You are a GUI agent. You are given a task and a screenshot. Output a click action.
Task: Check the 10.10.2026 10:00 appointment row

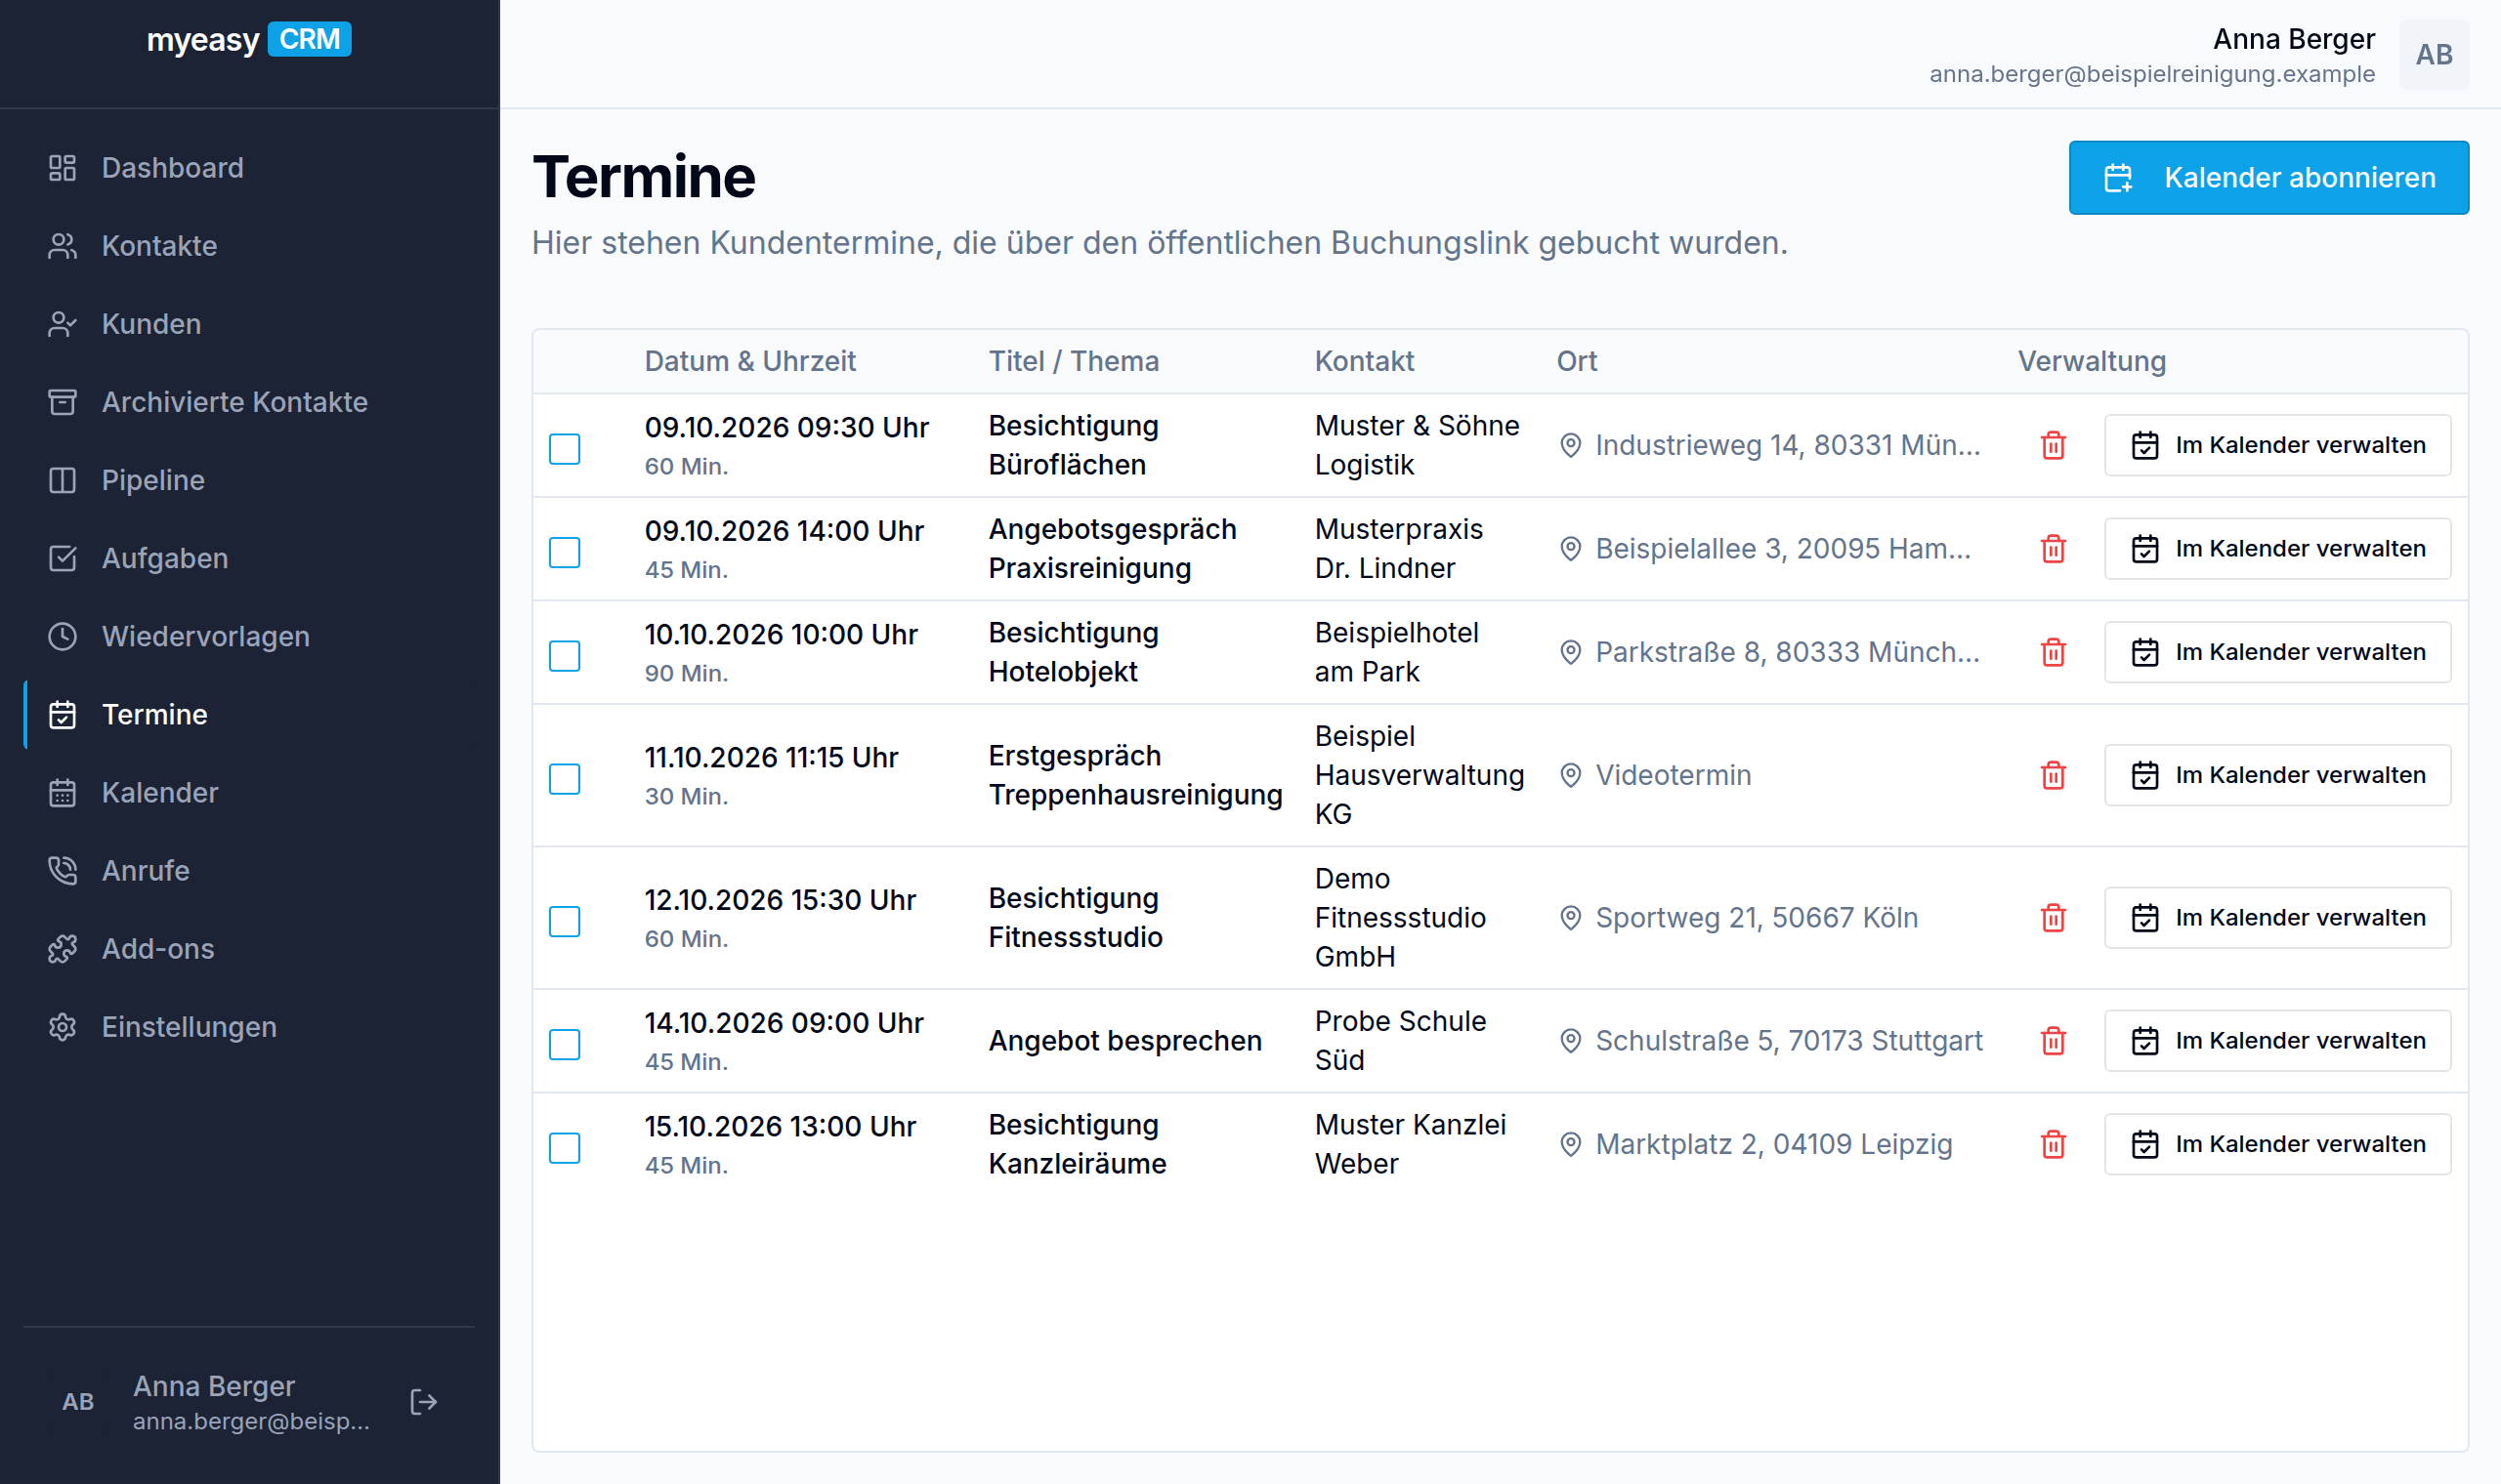tap(565, 656)
